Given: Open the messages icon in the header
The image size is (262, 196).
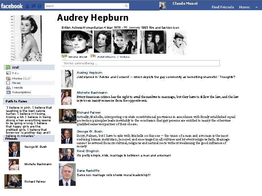Looking at the screenshot, I should [33, 6].
